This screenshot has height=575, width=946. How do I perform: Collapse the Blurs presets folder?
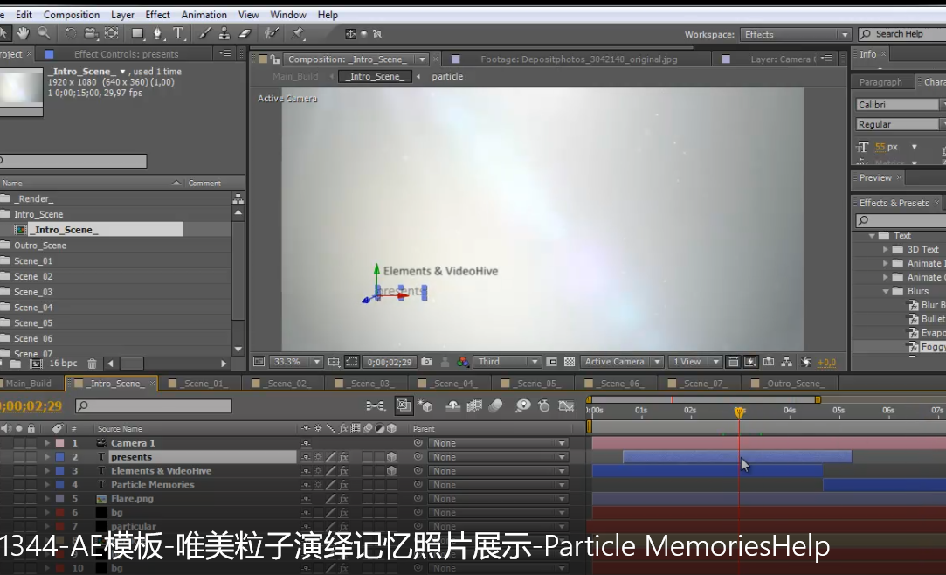(x=886, y=291)
